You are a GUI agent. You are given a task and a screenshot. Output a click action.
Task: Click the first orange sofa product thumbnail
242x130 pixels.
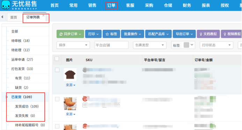[x=70, y=104]
